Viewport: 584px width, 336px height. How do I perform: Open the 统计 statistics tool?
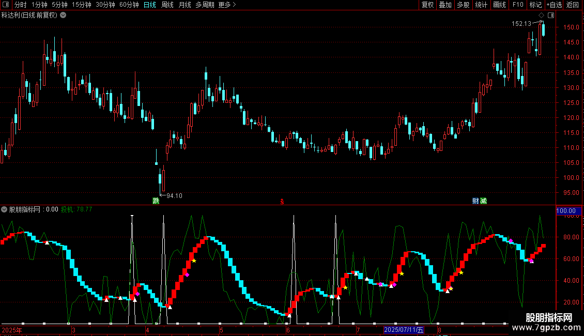[481, 5]
